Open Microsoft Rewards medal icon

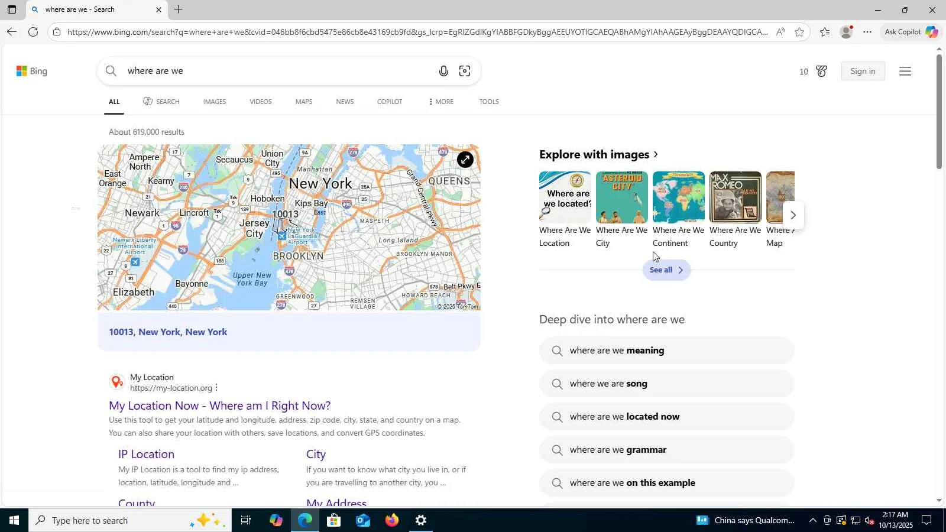click(821, 71)
